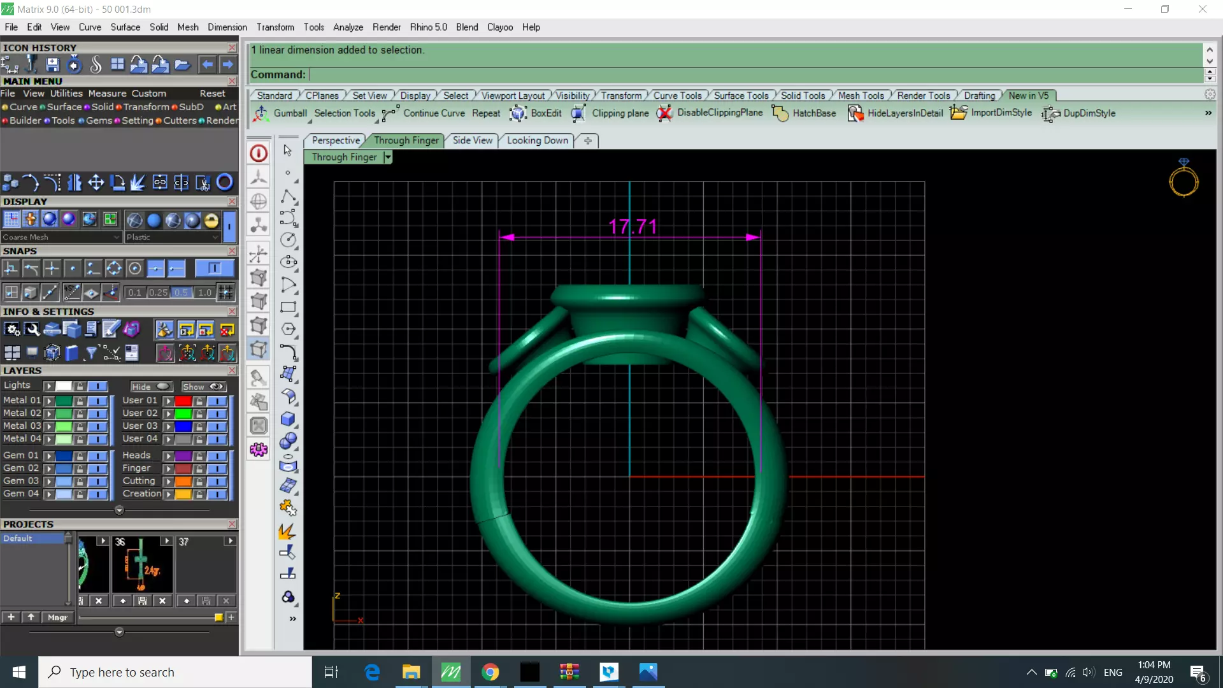
Task: Select the circle tool in side toolbar
Action: (x=288, y=240)
